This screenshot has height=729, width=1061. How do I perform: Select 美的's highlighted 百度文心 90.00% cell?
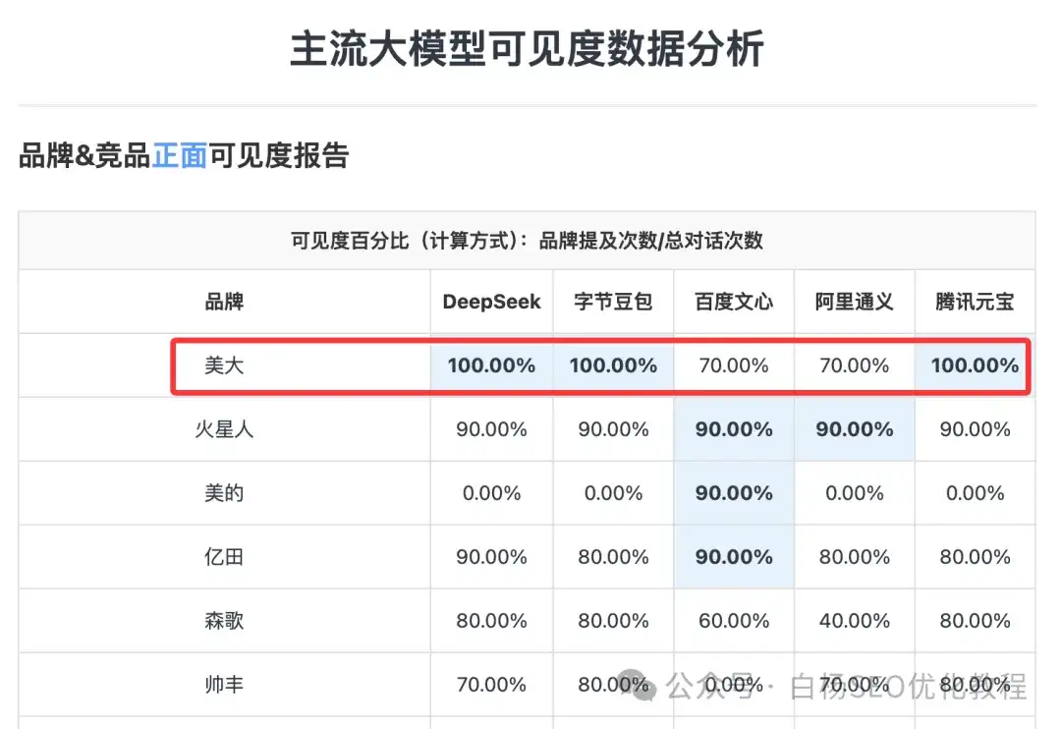point(734,493)
